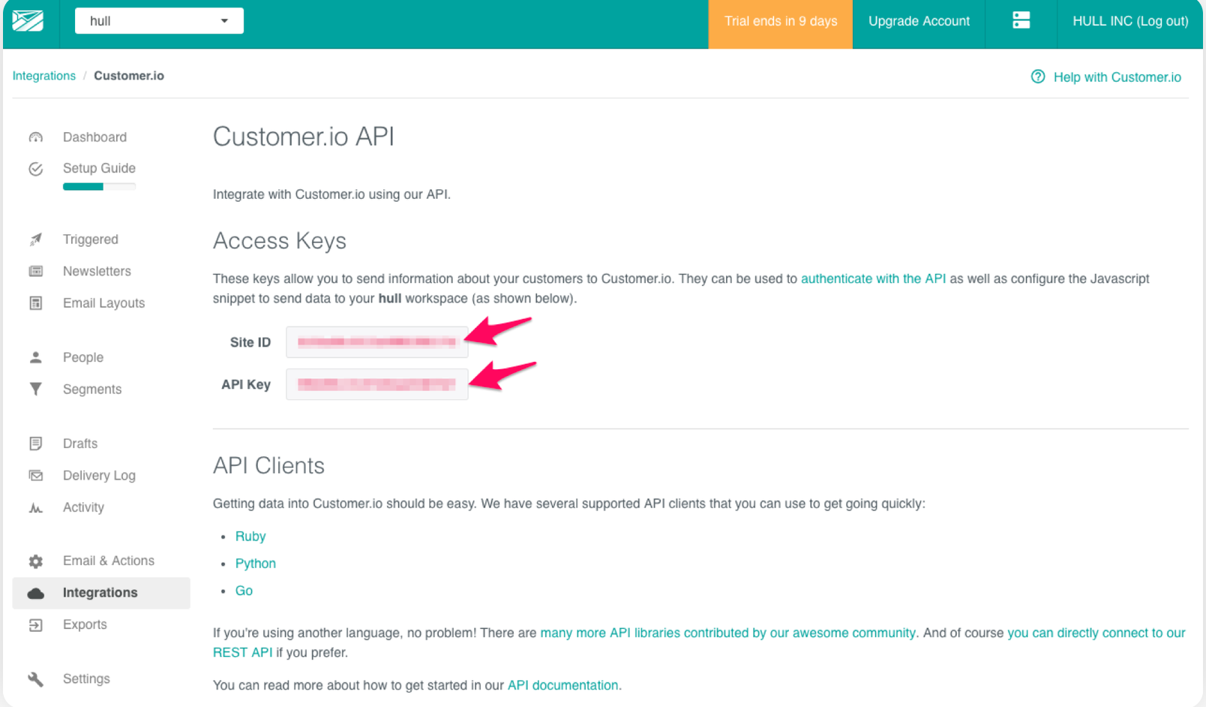1206x707 pixels.
Task: Open authenticate with the API link
Action: click(873, 278)
